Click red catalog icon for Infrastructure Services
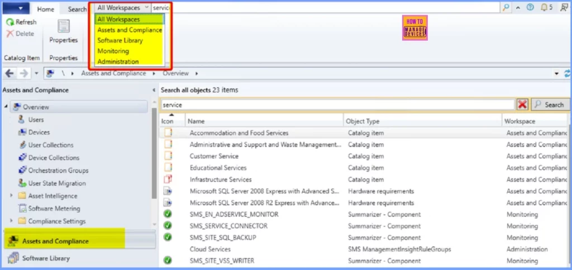 (x=168, y=179)
